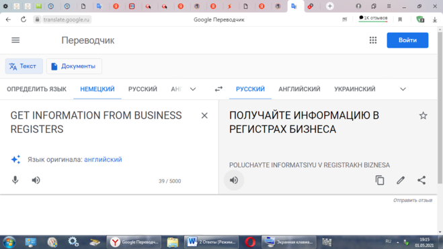Screen dimensions: 443x249
Task: Select Определить язык source option
Action: coord(37,89)
